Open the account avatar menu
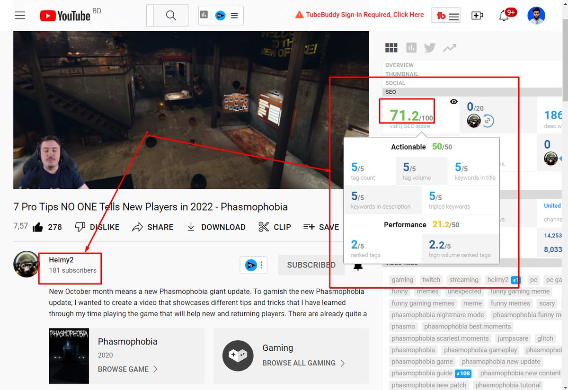 536,15
